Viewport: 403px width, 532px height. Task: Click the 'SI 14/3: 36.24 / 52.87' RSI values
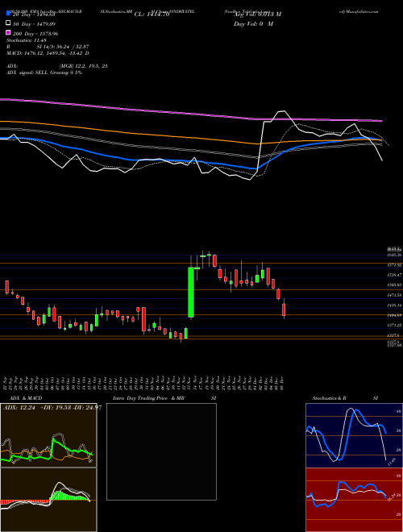point(62,47)
